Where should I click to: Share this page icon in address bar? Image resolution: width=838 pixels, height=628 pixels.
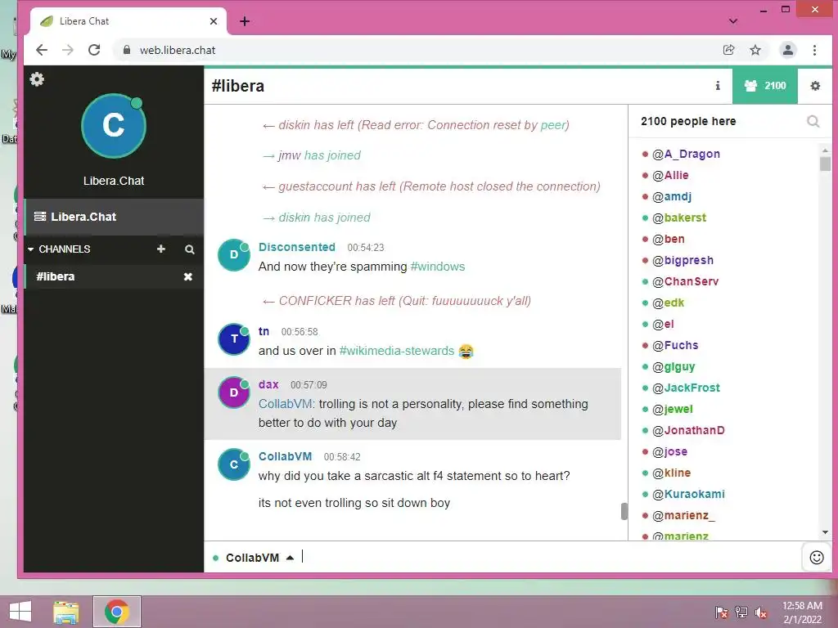pos(728,50)
